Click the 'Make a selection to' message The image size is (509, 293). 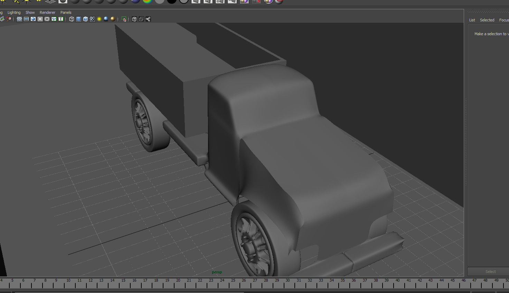[x=491, y=34]
